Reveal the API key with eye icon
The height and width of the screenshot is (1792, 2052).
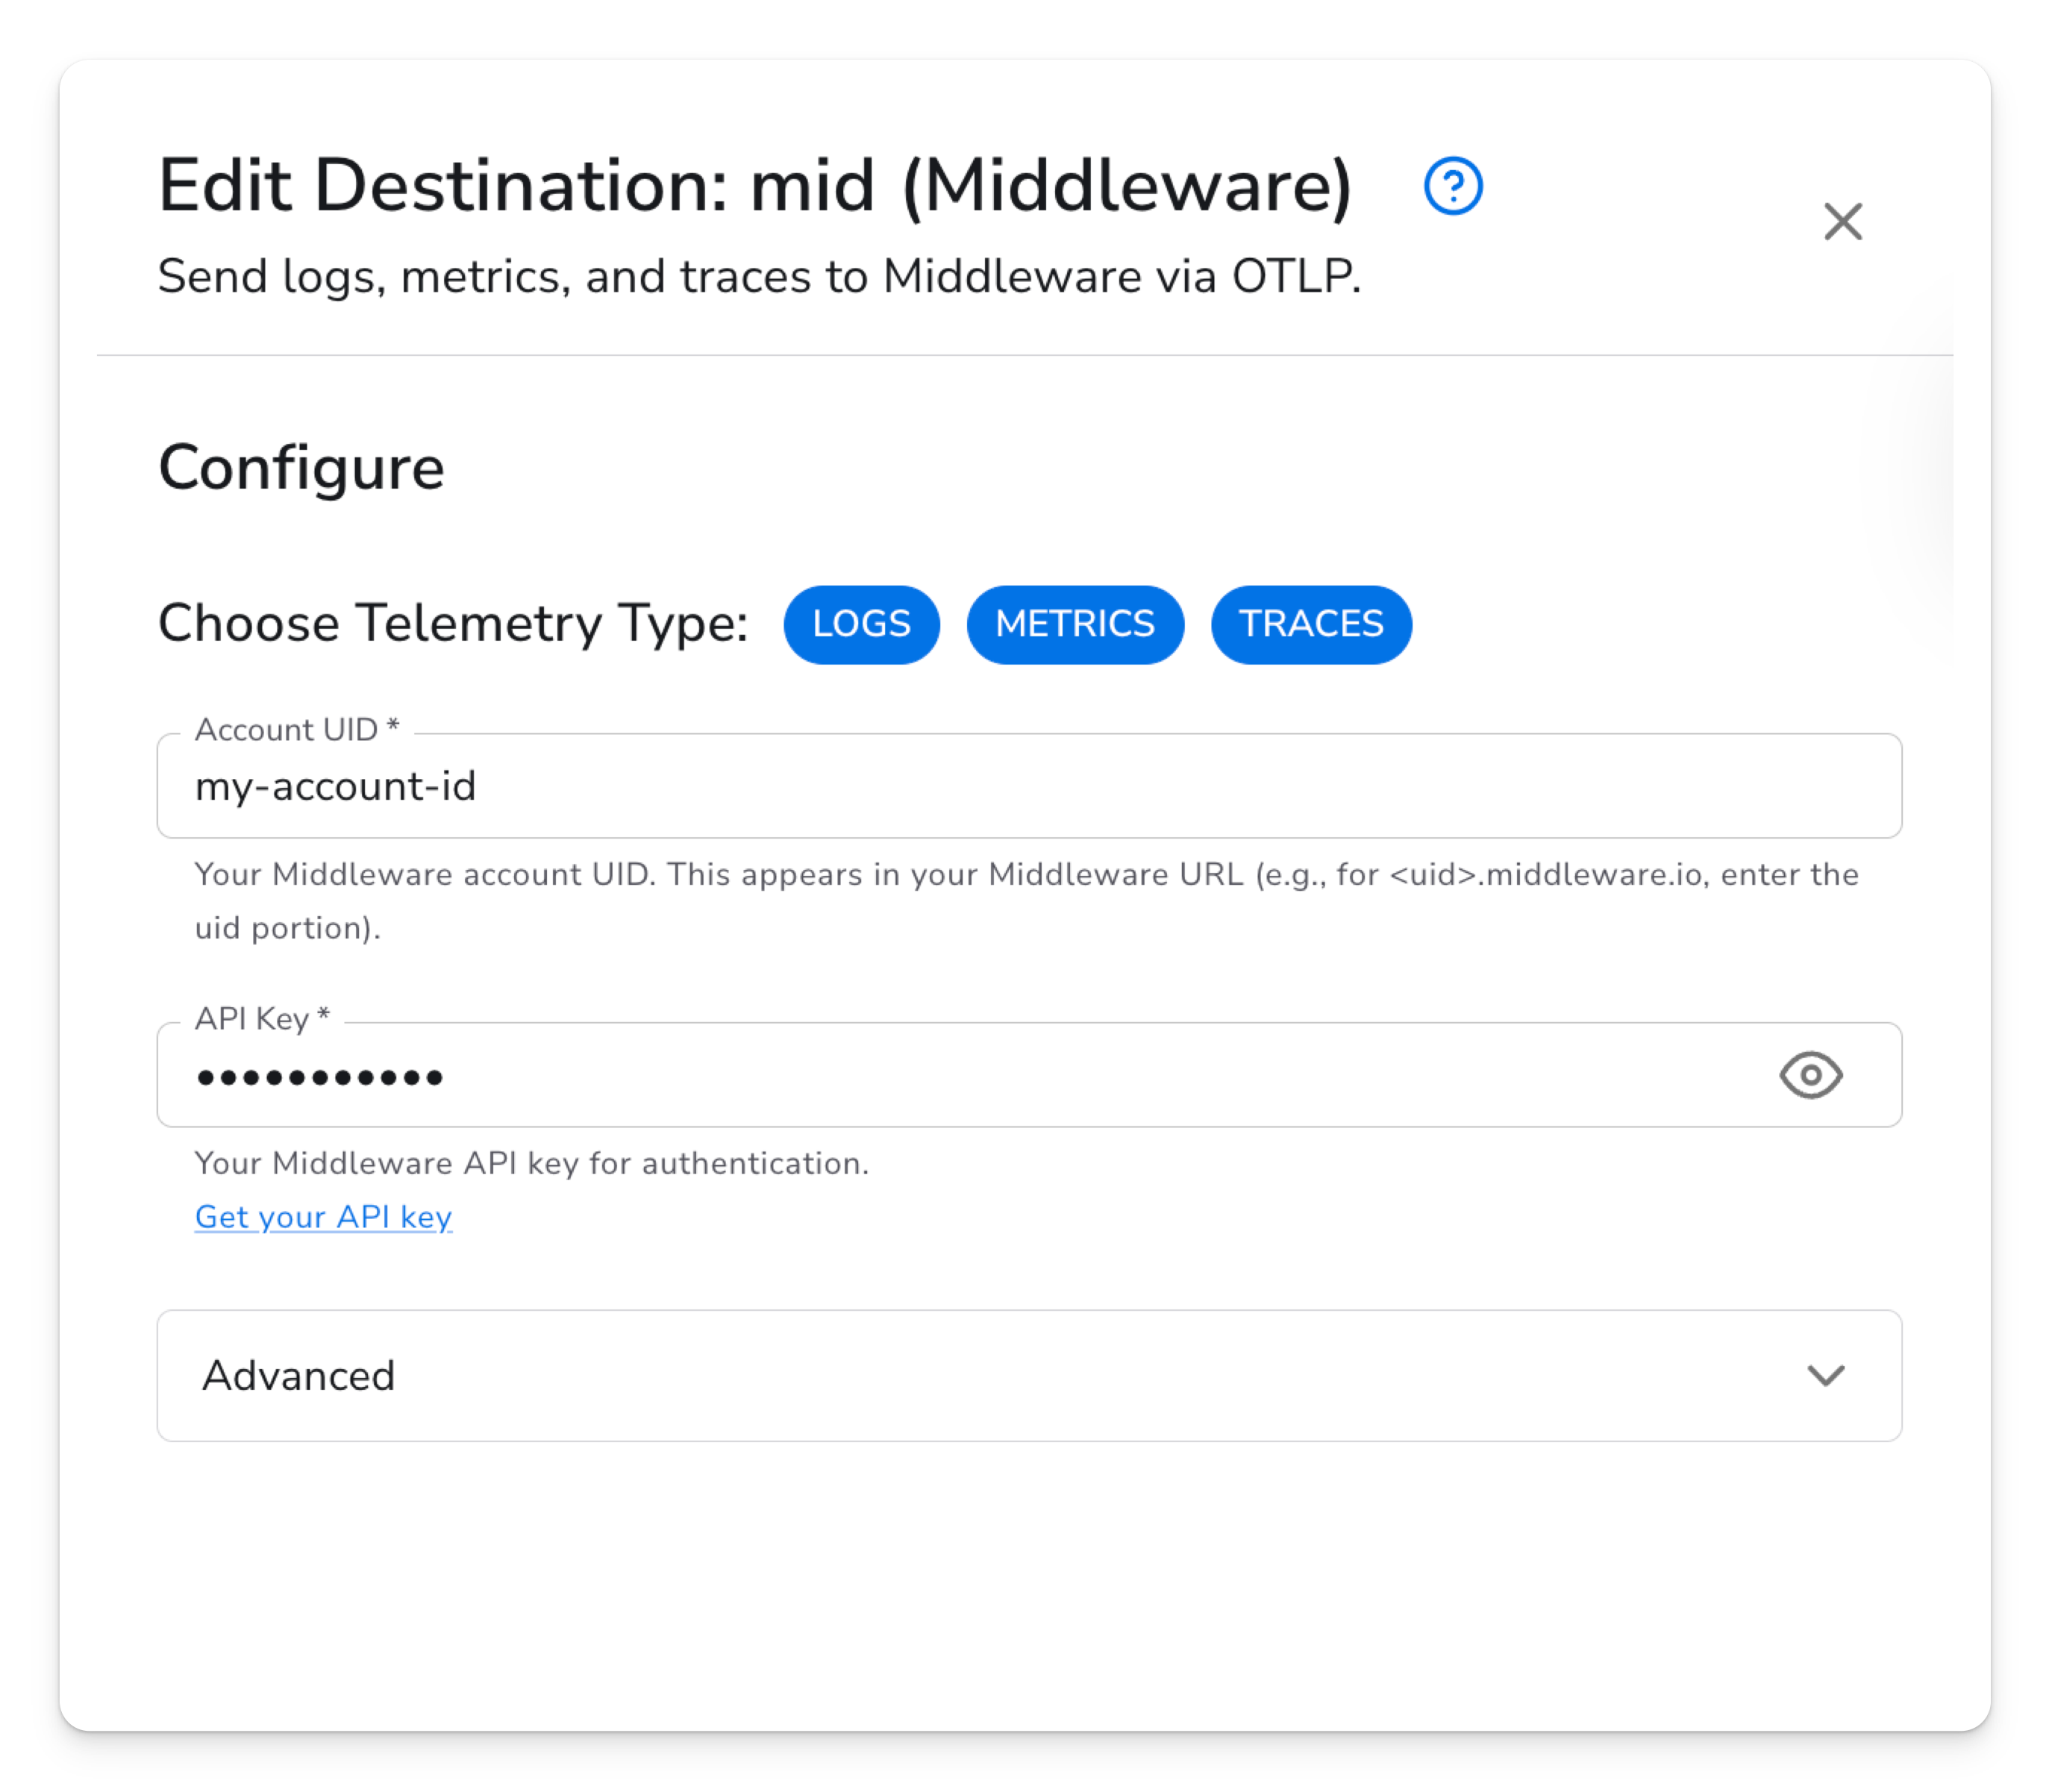coord(1810,1075)
